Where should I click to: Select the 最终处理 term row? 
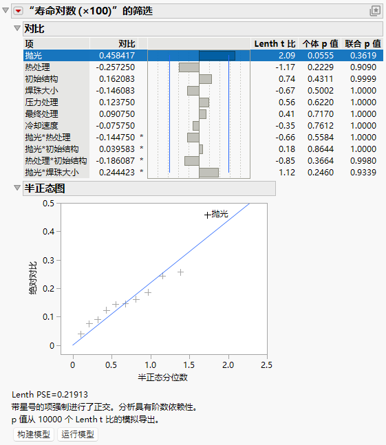pos(203,113)
